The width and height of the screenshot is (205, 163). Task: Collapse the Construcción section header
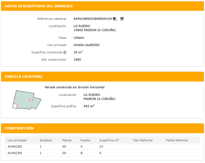[x=102, y=128]
